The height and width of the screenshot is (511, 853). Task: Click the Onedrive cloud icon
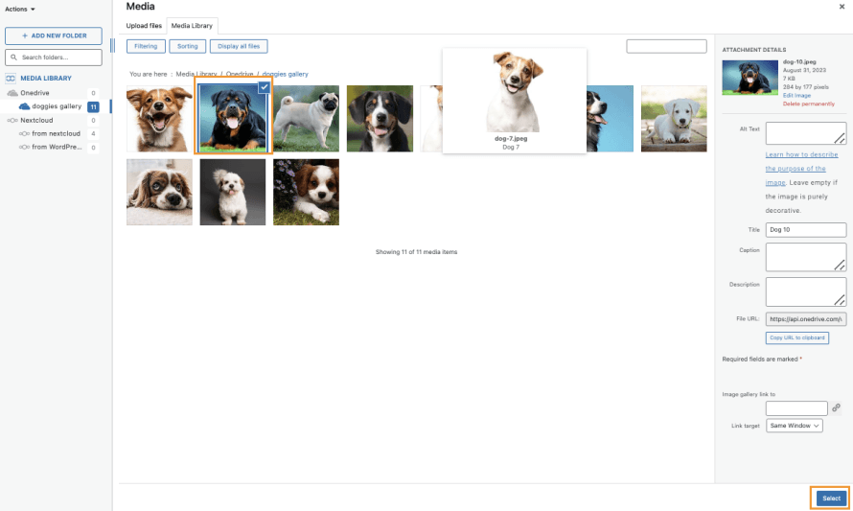point(12,93)
